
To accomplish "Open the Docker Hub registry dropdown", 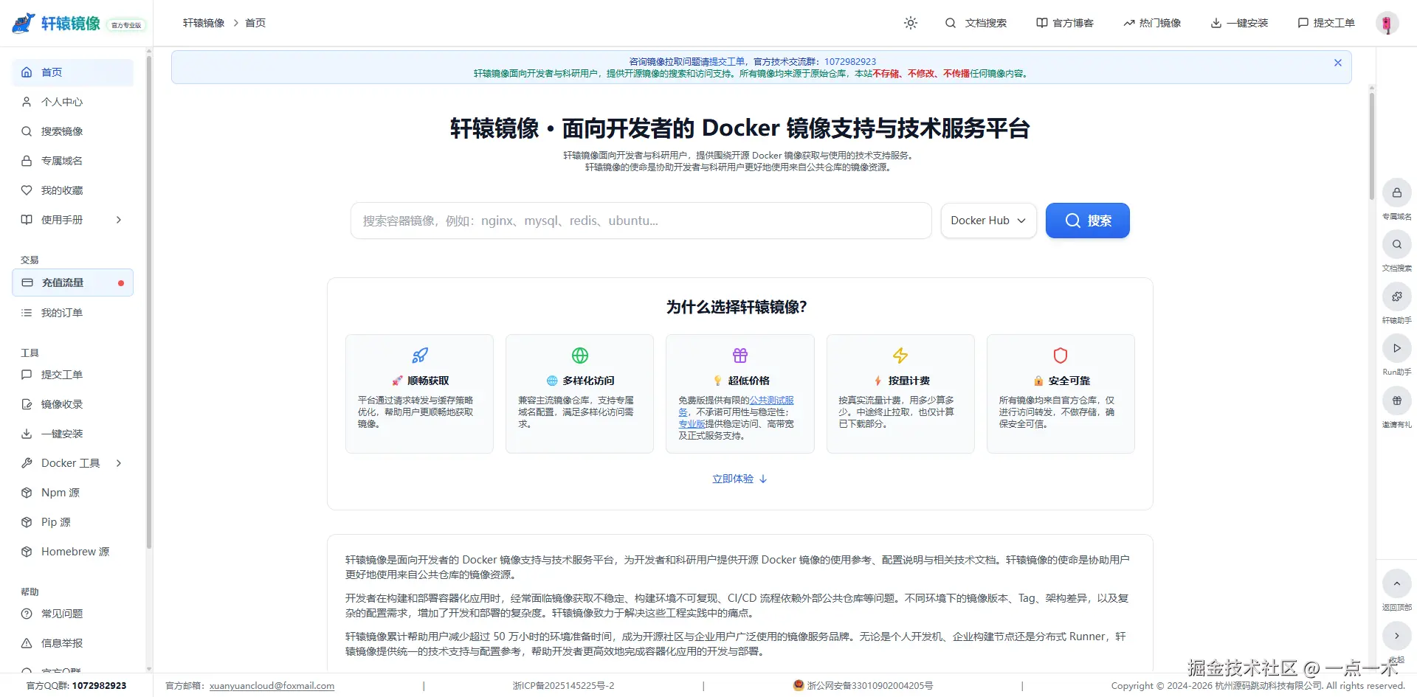I will [x=988, y=220].
